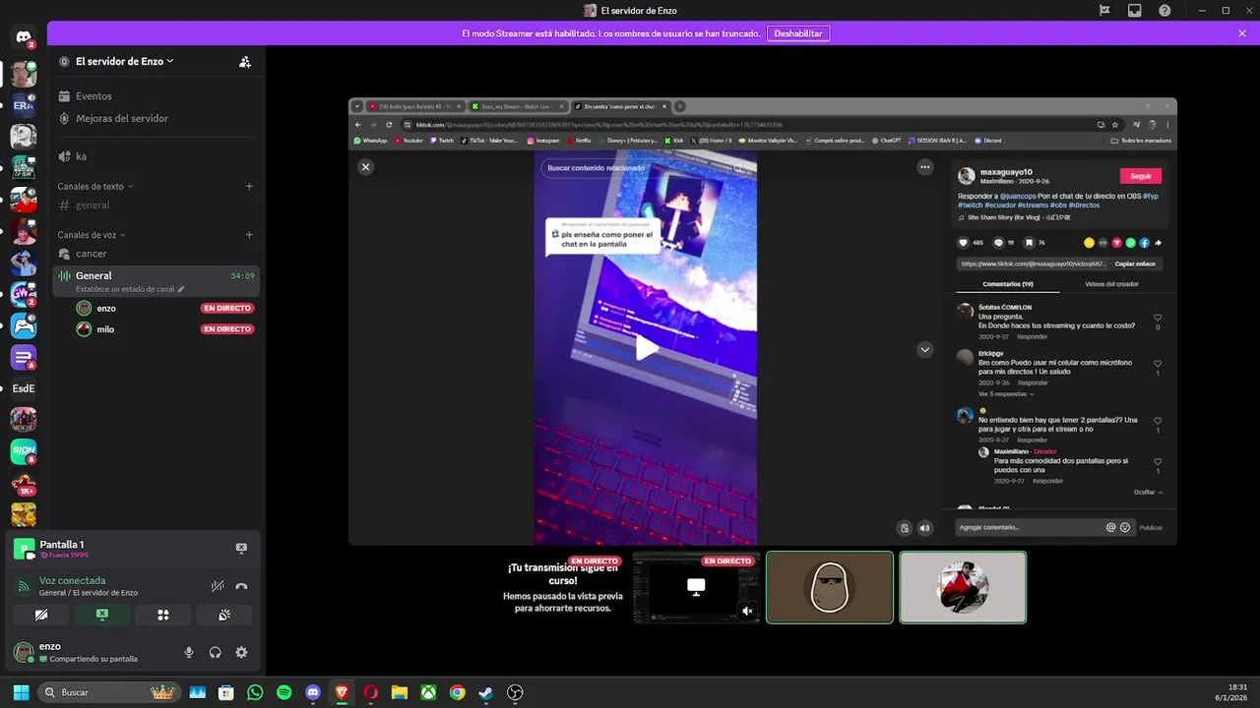Open user settings gear
The width and height of the screenshot is (1260, 708).
pos(241,652)
